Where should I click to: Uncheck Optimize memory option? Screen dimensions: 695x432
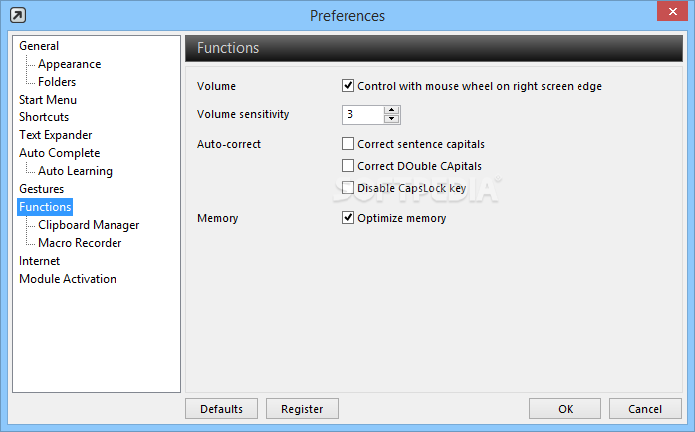(347, 218)
